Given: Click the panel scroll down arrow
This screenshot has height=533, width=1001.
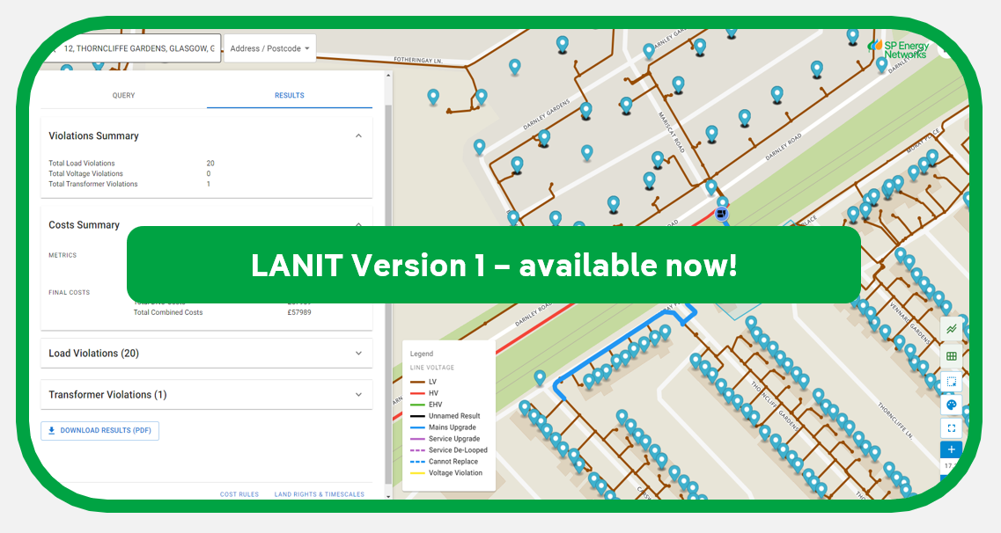Looking at the screenshot, I should (x=388, y=495).
